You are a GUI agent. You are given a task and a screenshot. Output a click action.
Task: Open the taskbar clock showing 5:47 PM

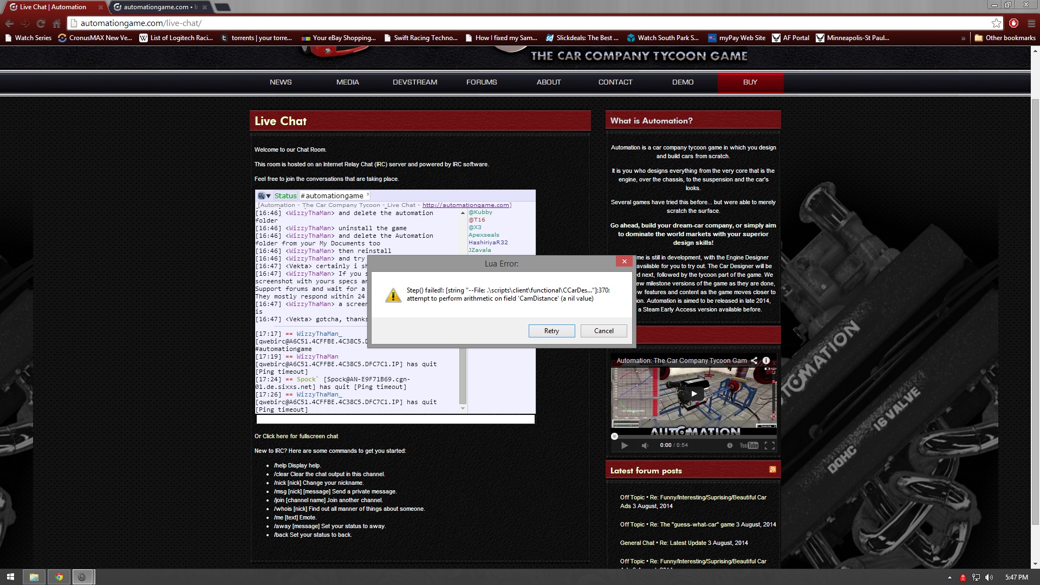click(1016, 577)
